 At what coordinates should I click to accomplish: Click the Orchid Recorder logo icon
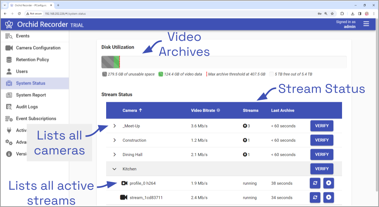[x=9, y=24]
